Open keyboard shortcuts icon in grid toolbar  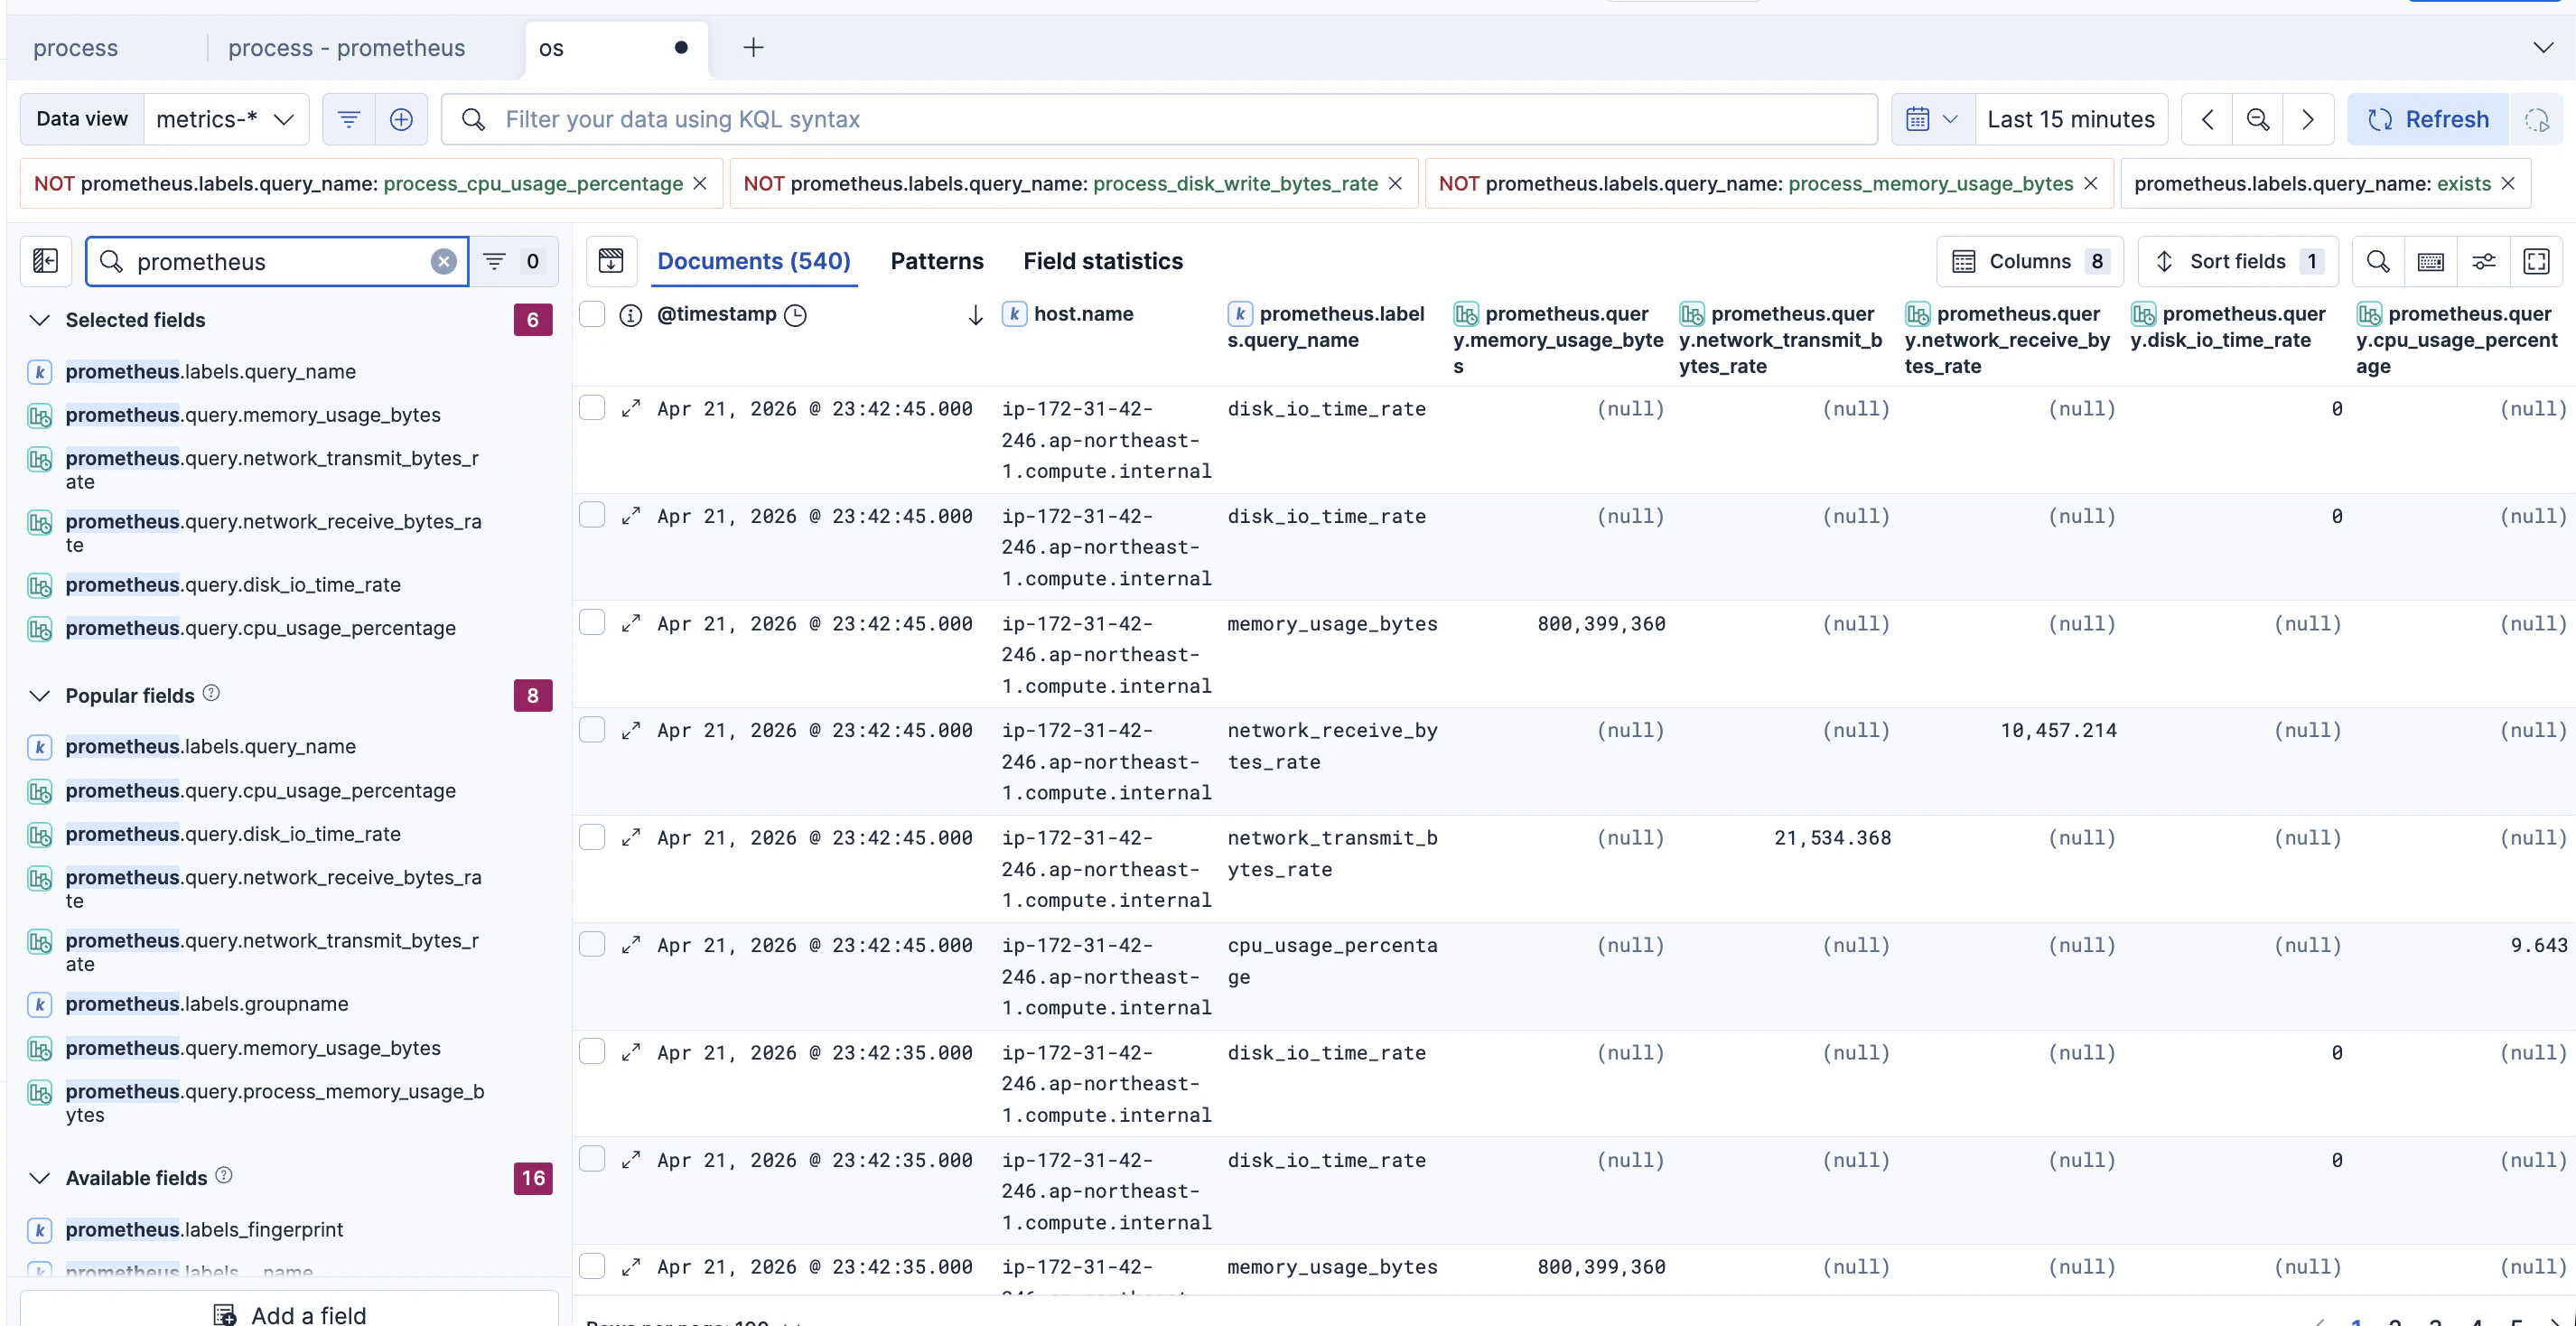2431,262
